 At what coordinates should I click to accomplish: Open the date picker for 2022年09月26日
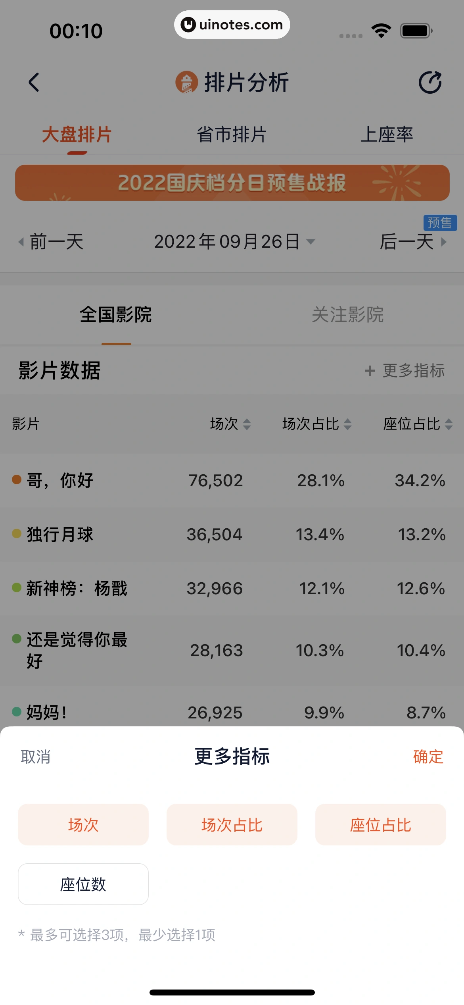(234, 241)
